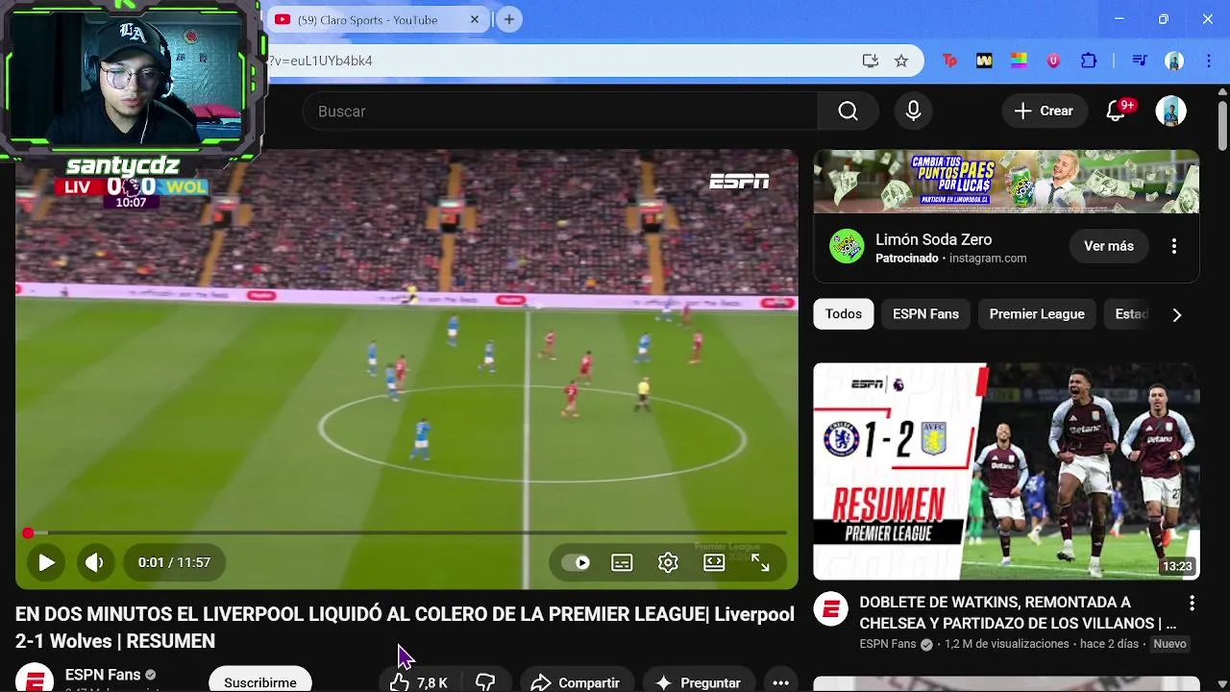Click the Crear button
The width and height of the screenshot is (1230, 692).
point(1045,111)
